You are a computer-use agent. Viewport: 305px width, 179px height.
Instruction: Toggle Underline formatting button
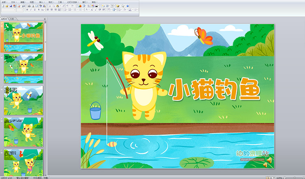(35, 10)
